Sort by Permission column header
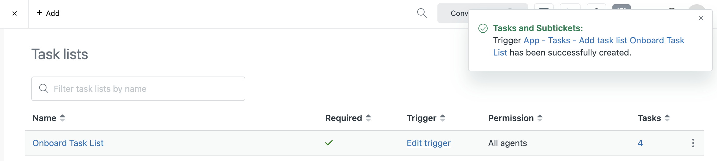Screen dimensions: 717x161 (x=515, y=118)
